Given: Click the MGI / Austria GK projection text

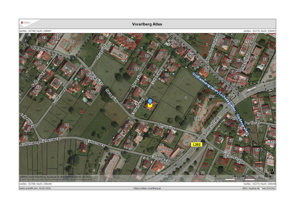Looking at the screenshot, I should 259,188.
